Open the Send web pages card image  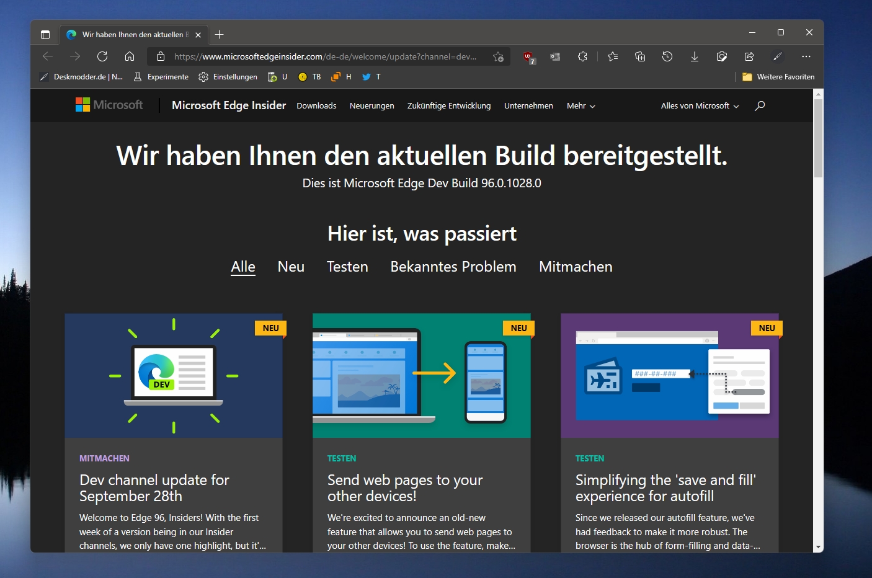(x=422, y=375)
